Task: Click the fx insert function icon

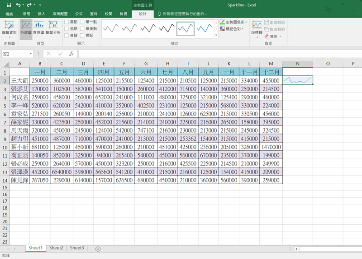Action: pyautogui.click(x=71, y=54)
